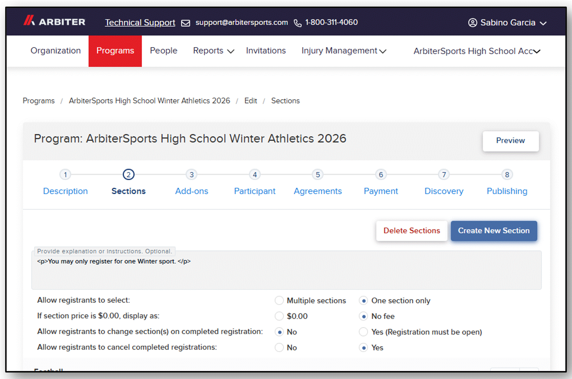The height and width of the screenshot is (379, 572).
Task: Go to step 3 circle, Add-ons
Action: pyautogui.click(x=192, y=174)
